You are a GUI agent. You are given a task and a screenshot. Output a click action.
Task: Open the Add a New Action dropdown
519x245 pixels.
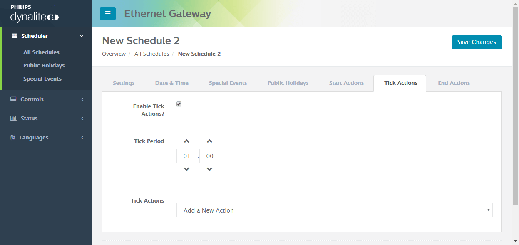tap(334, 210)
